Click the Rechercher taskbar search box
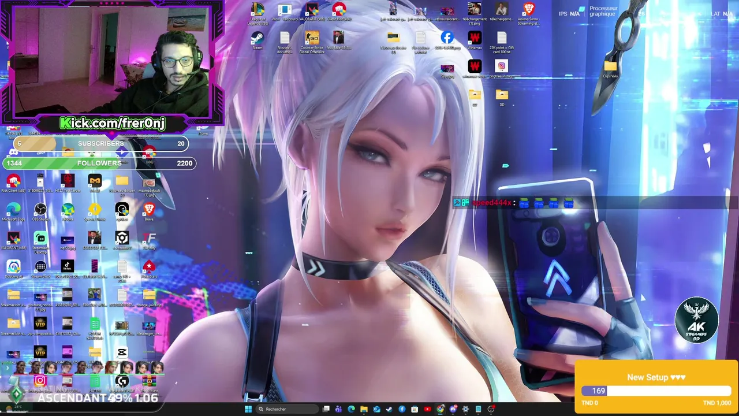739x416 pixels. [x=287, y=409]
